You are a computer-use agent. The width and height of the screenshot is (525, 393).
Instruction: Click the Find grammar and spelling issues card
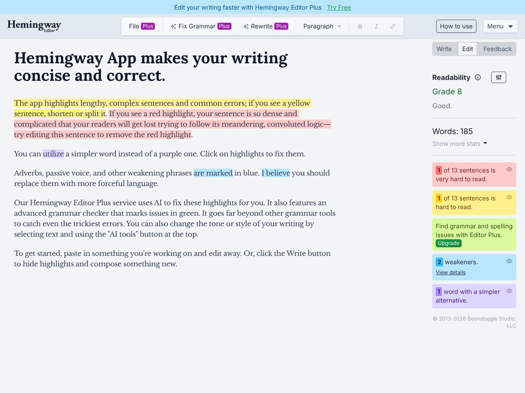tap(474, 234)
